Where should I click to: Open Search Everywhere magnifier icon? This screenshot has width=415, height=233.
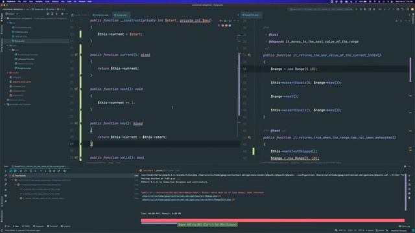[408, 9]
